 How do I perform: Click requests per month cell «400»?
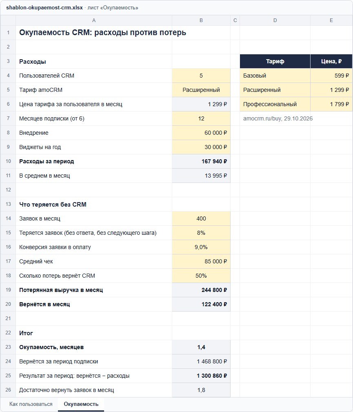click(201, 218)
